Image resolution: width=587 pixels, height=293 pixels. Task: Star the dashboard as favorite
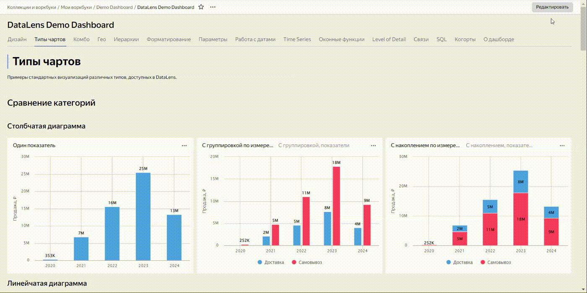click(x=201, y=7)
